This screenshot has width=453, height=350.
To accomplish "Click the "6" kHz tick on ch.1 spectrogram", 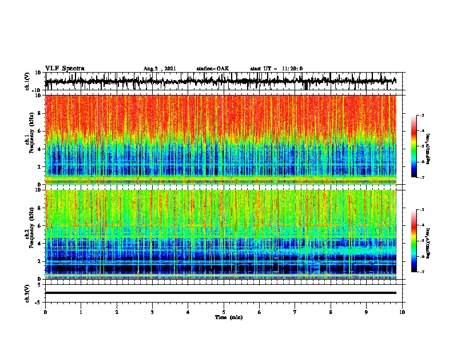I will [39, 131].
